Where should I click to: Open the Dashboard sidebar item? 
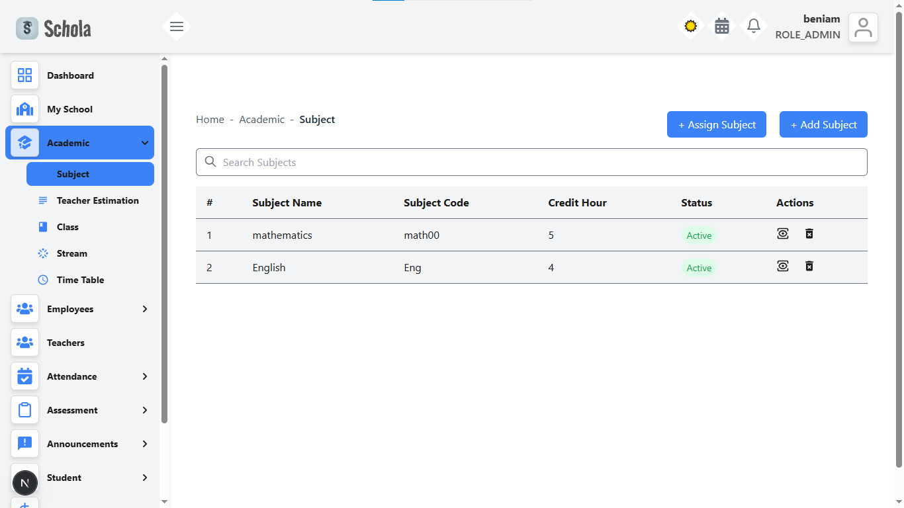[x=70, y=75]
